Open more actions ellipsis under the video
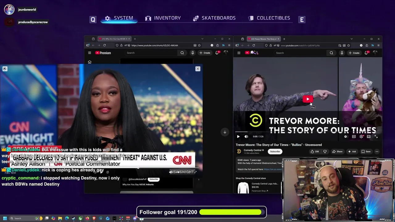The image size is (395, 222). pyautogui.click(x=377, y=151)
